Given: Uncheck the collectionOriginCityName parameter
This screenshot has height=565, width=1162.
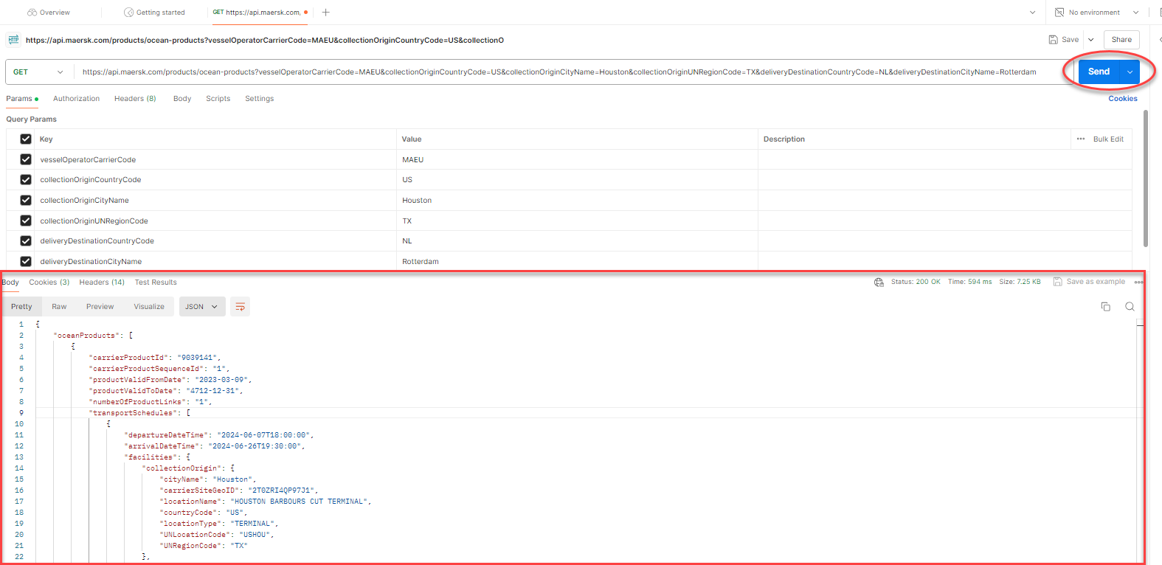Looking at the screenshot, I should 26,201.
